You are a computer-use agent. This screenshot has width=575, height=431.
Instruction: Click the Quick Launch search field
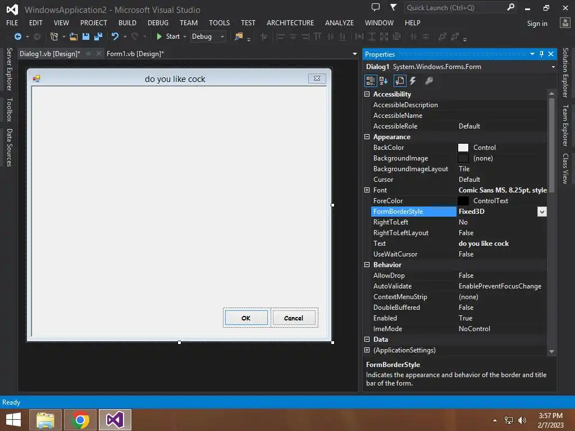[x=455, y=7]
